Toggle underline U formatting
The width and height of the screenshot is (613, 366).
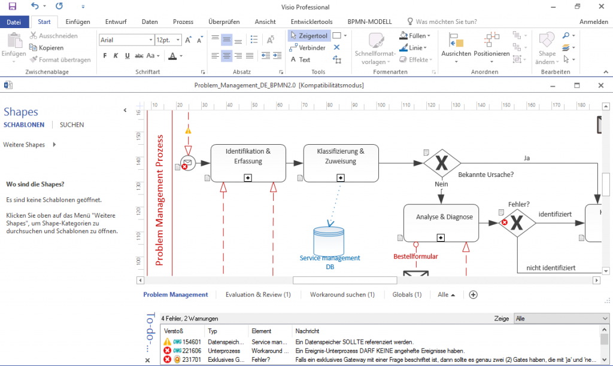tap(127, 56)
